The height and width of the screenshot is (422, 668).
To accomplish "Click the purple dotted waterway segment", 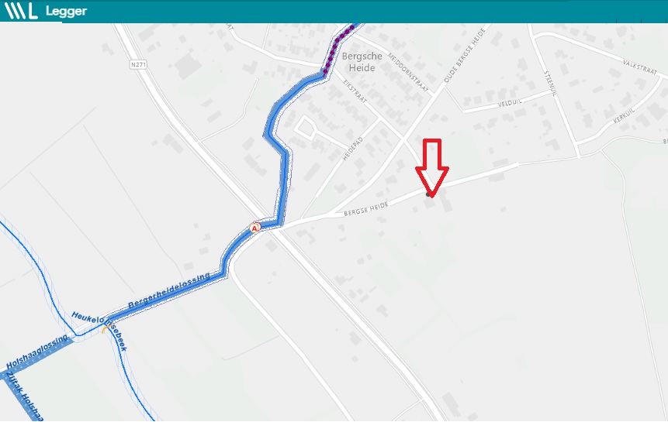I will point(338,50).
